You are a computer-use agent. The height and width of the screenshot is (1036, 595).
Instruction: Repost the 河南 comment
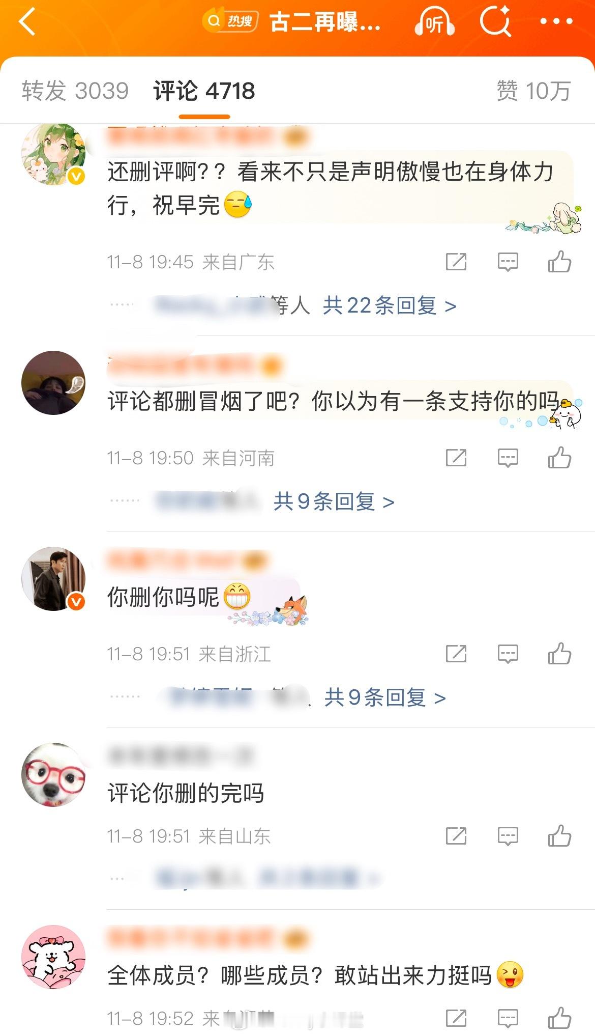point(456,458)
